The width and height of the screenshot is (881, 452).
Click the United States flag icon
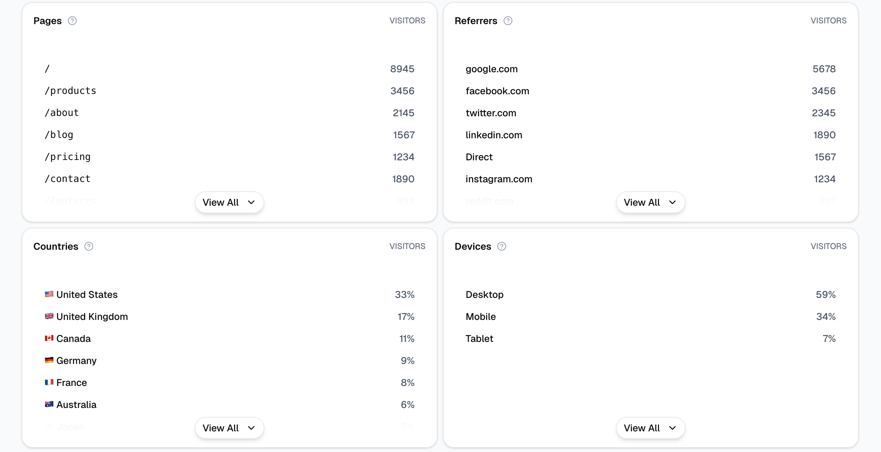49,294
